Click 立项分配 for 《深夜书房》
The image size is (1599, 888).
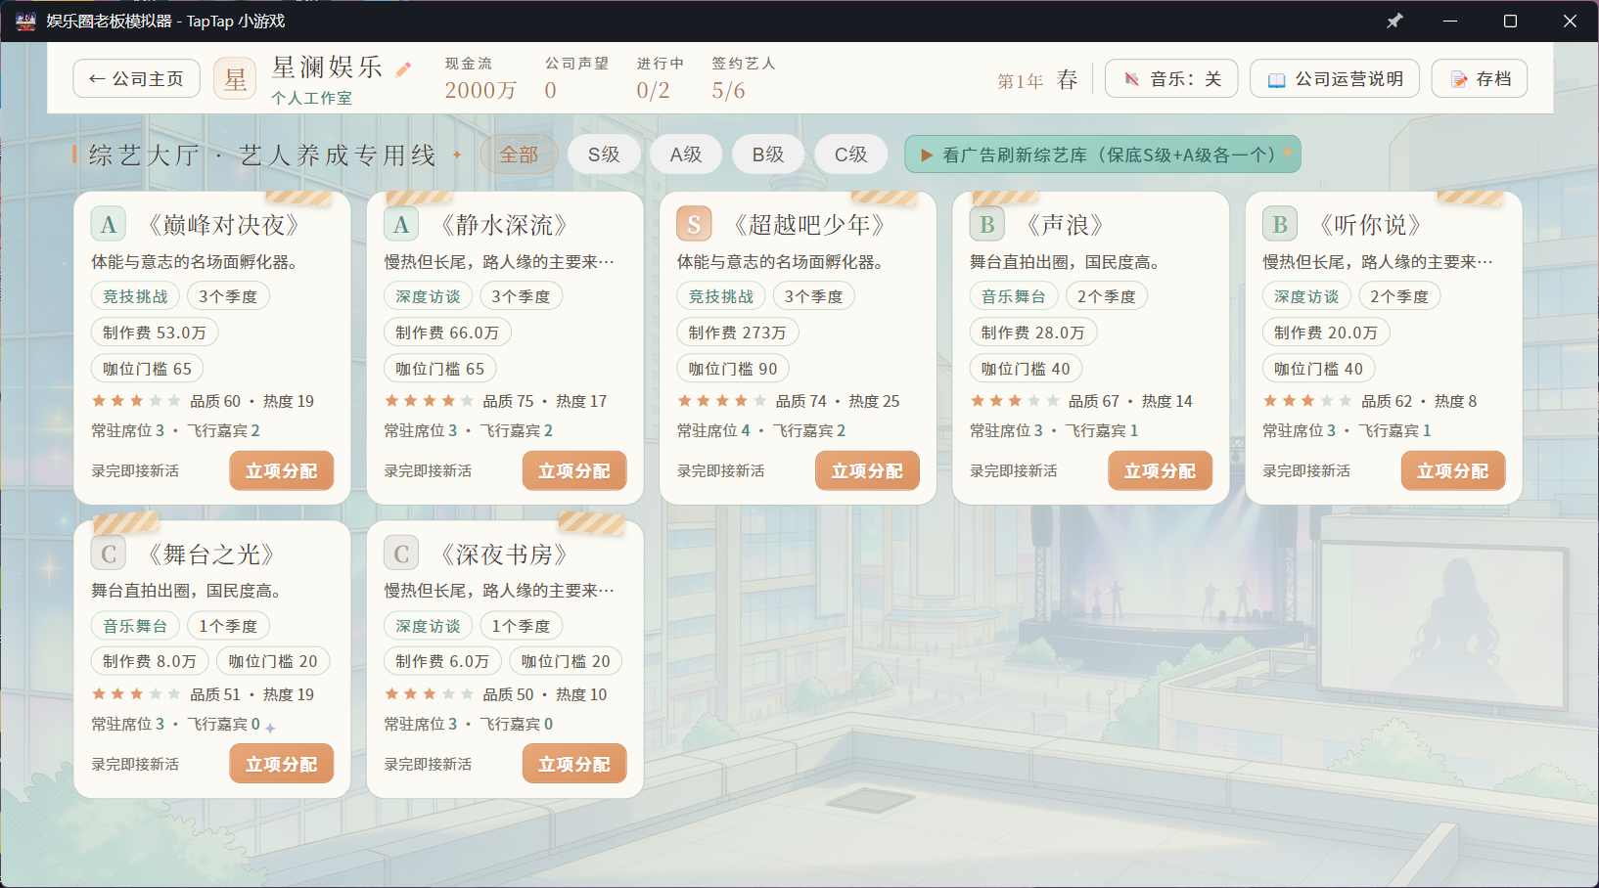574,764
